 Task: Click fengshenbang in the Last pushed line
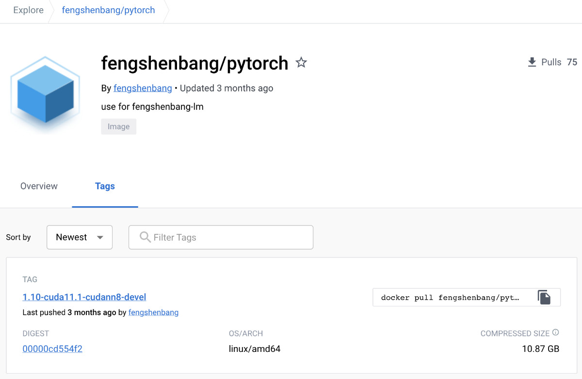coord(153,312)
